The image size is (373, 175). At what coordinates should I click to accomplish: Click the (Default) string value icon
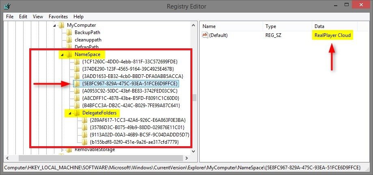pos(205,35)
